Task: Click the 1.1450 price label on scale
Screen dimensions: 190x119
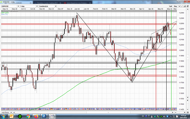Action: tap(181, 110)
